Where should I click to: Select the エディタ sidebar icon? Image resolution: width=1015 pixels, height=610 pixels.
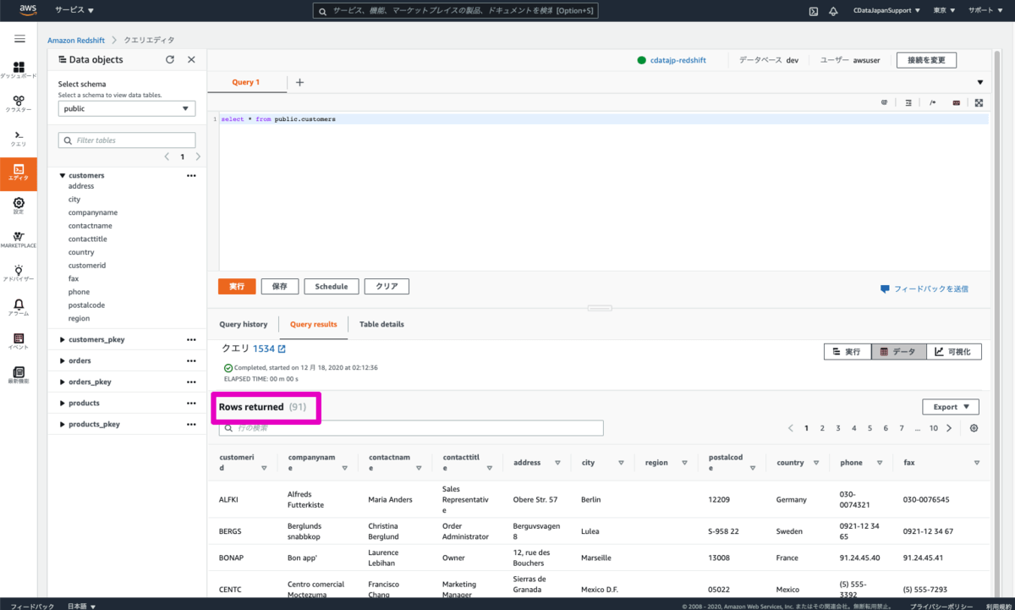pyautogui.click(x=19, y=173)
